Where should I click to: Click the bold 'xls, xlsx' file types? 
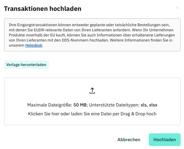[149, 105]
